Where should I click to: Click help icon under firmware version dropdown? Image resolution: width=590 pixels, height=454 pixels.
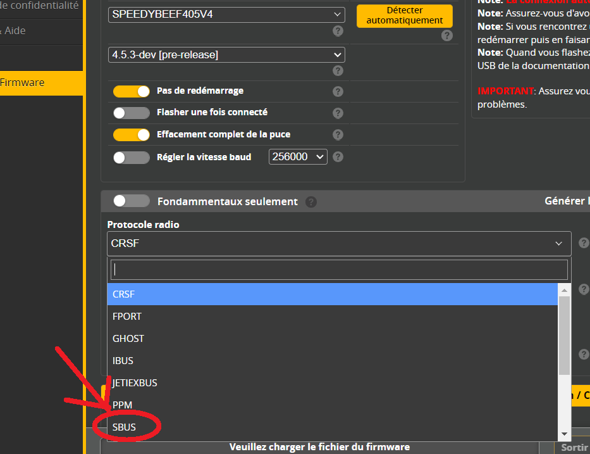pos(338,71)
